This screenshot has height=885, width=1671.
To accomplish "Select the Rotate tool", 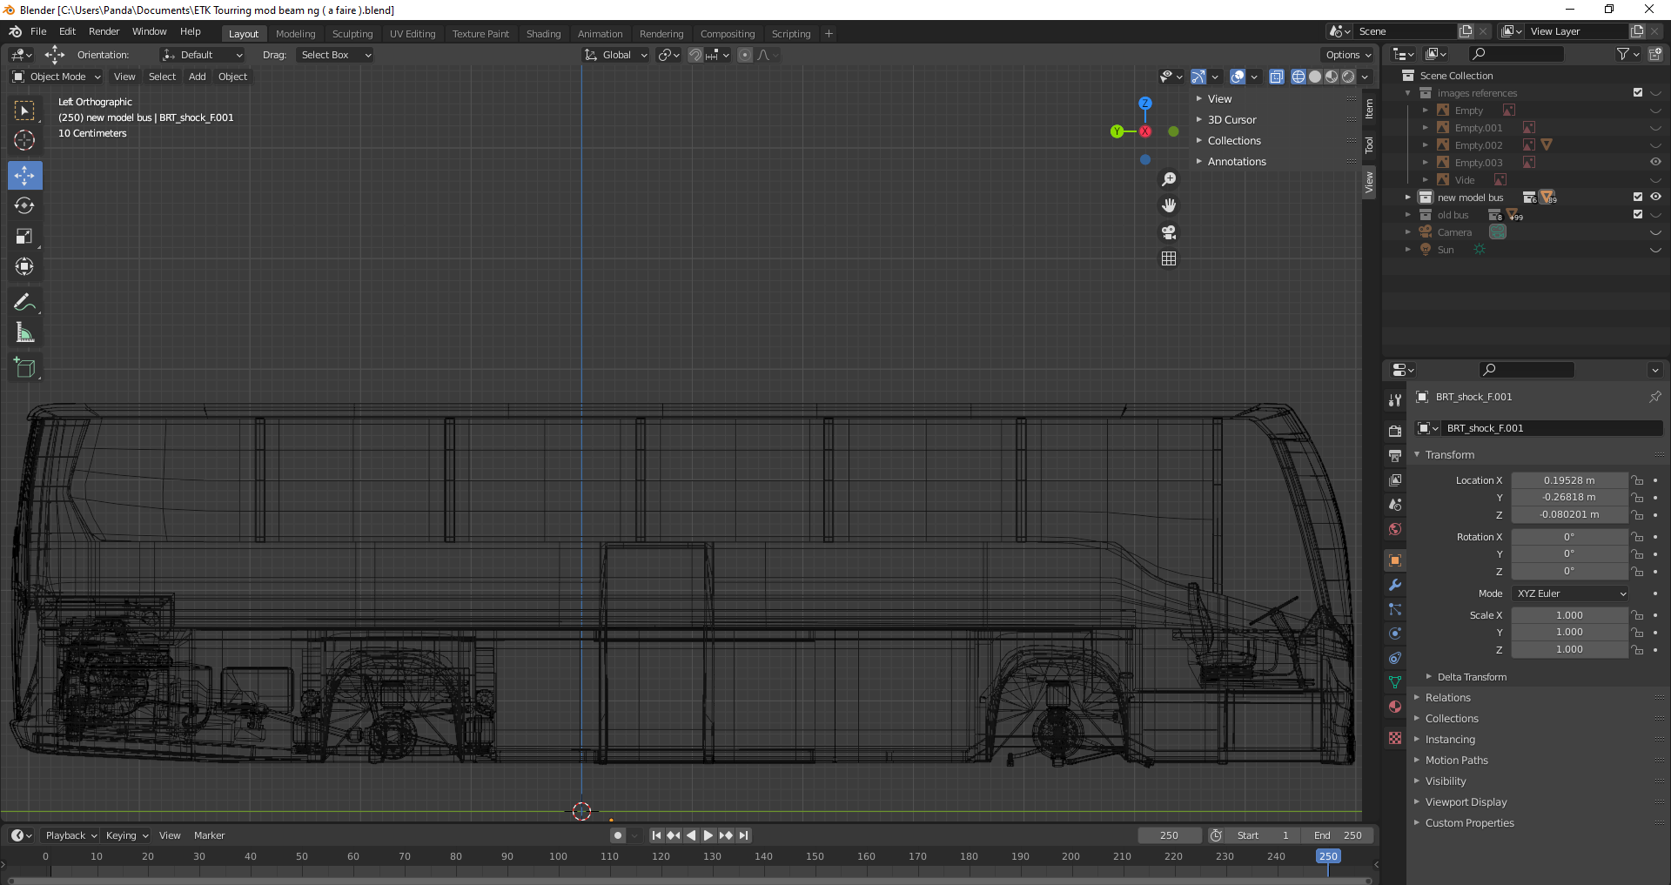I will pyautogui.click(x=24, y=206).
